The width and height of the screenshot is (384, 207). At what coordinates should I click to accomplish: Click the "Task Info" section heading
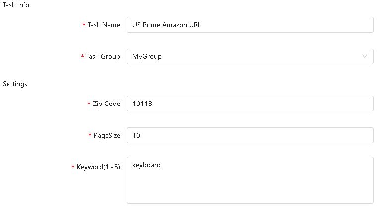tap(15, 5)
